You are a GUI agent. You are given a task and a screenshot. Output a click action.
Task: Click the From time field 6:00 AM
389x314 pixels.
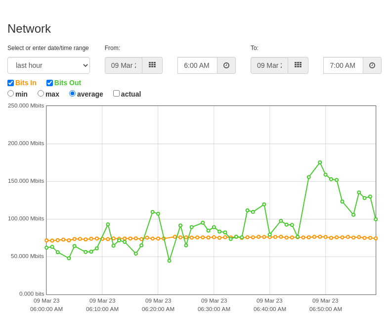point(198,65)
